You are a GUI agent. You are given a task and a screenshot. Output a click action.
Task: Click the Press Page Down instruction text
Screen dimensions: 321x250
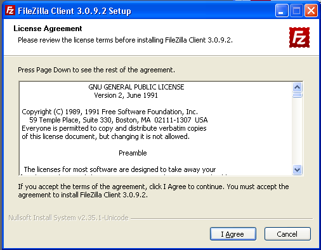(x=96, y=70)
